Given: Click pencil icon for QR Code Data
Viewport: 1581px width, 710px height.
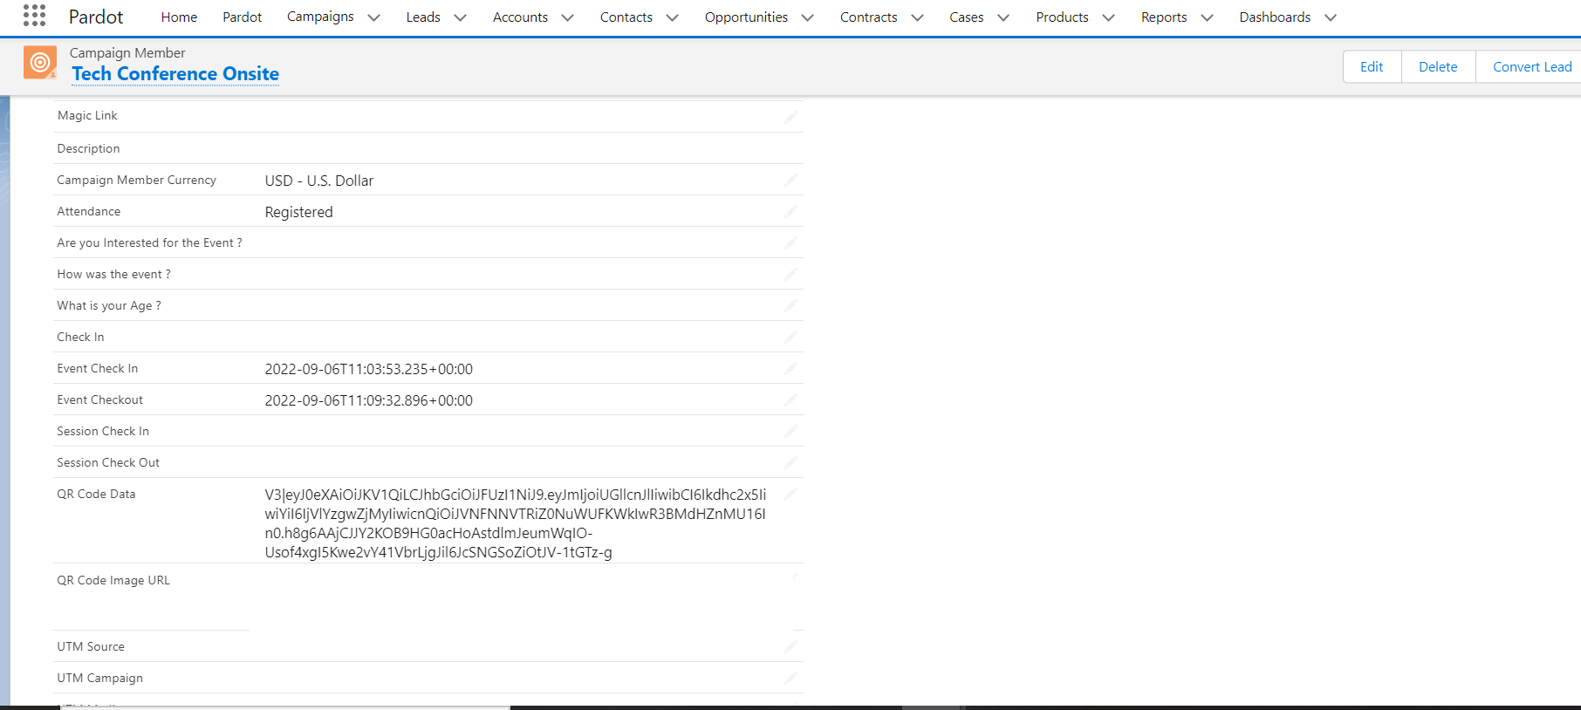Looking at the screenshot, I should [790, 495].
